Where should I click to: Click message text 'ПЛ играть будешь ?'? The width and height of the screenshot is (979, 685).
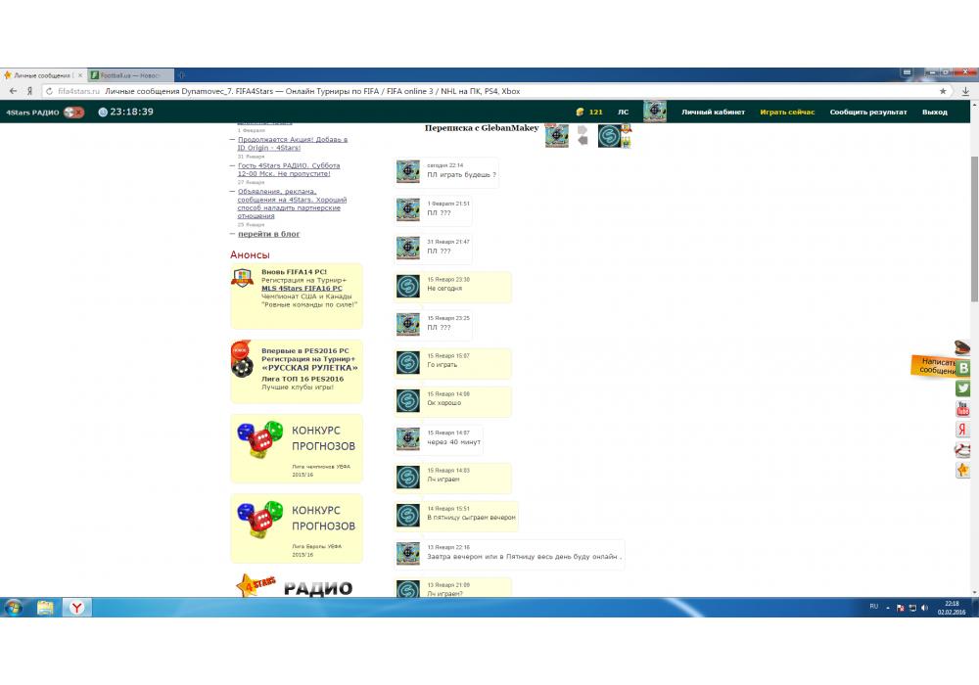tap(461, 175)
